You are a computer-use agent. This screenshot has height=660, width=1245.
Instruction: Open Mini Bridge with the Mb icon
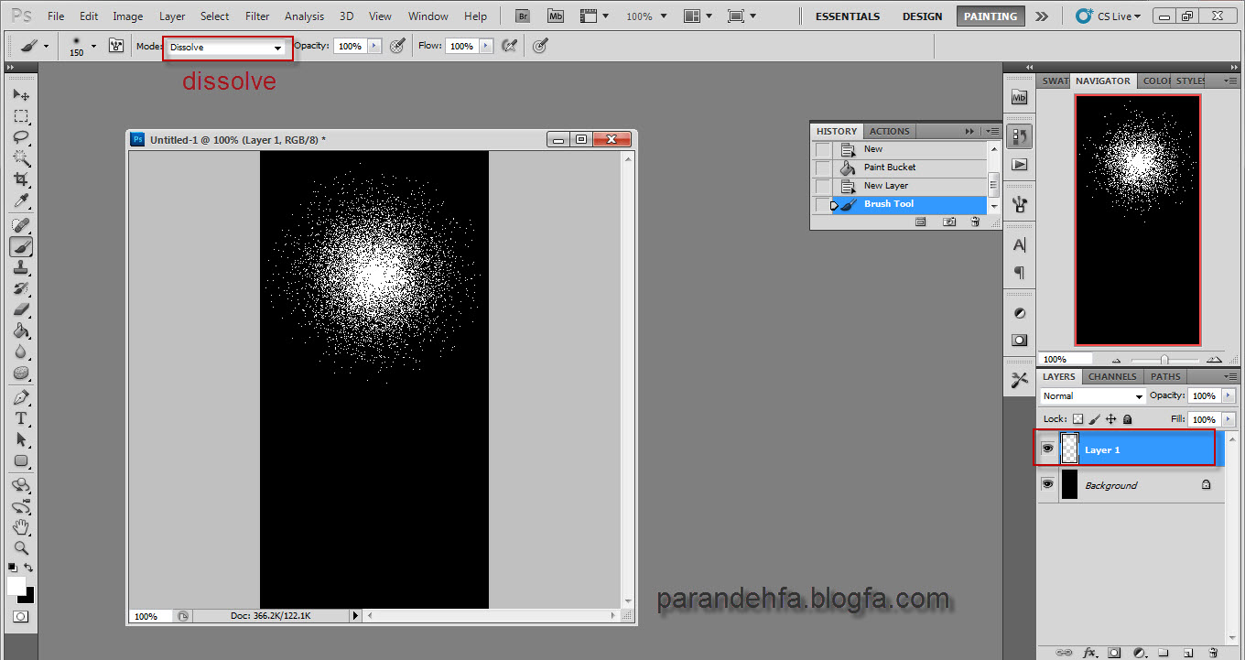(556, 16)
